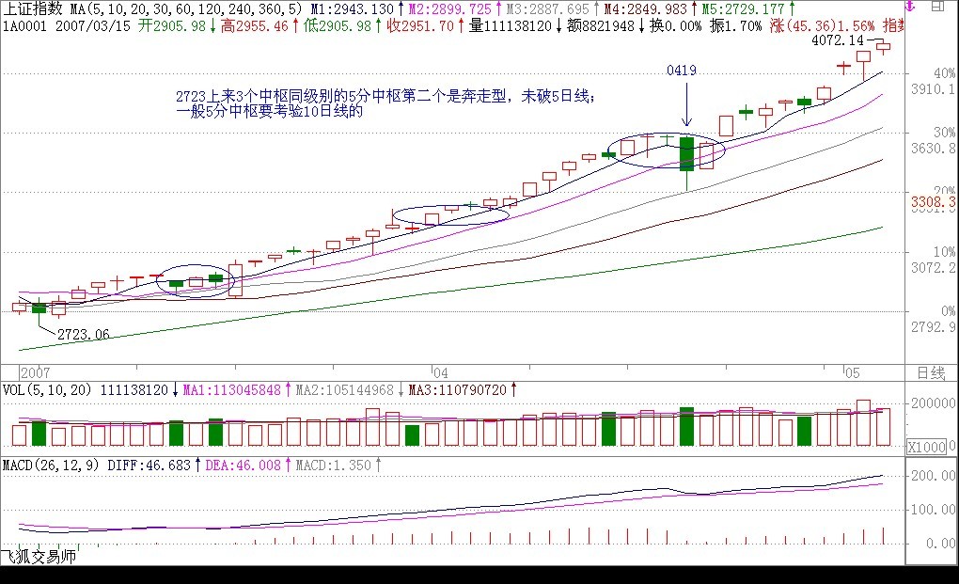The height and width of the screenshot is (584, 959).
Task: Select the large green candle under the 0419 arrow
Action: click(686, 154)
